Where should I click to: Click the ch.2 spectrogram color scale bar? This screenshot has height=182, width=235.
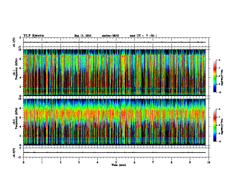[x=215, y=125]
